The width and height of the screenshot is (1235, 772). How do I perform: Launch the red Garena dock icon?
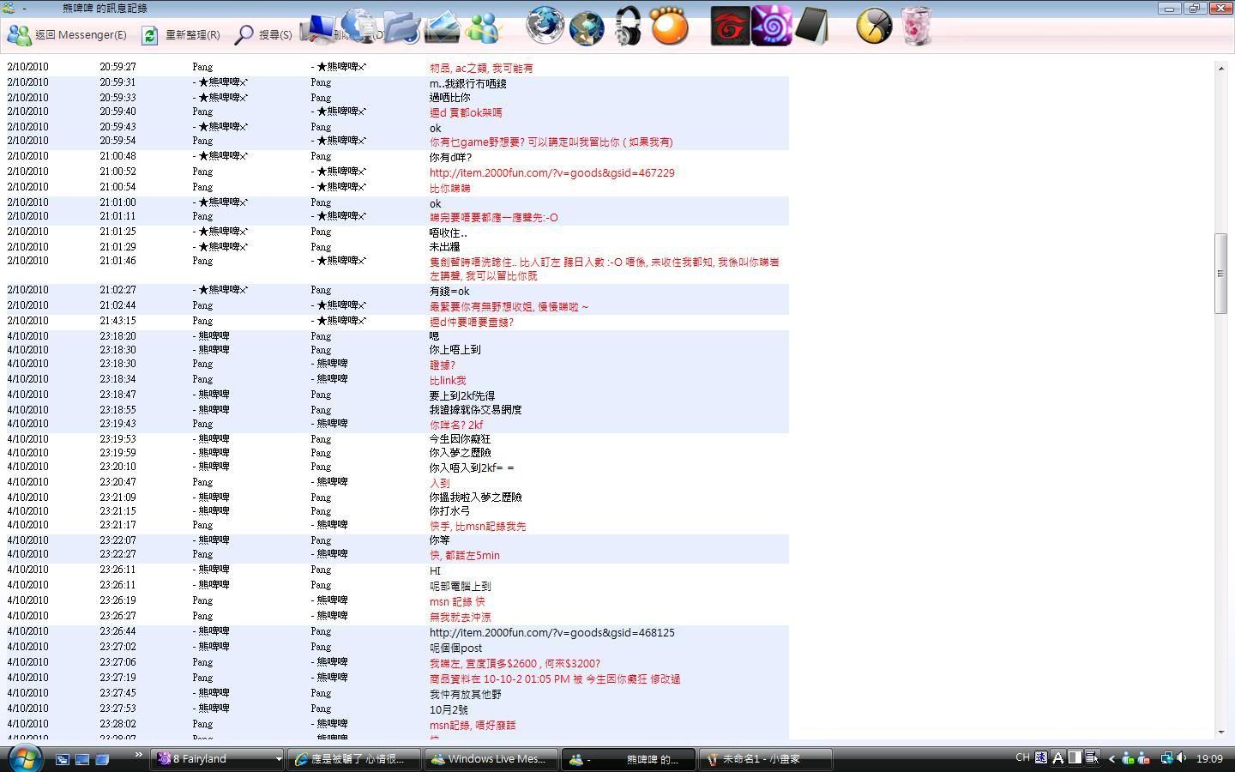[730, 27]
